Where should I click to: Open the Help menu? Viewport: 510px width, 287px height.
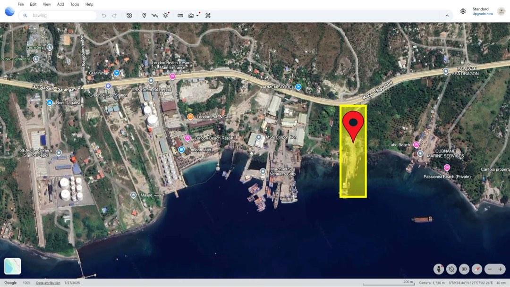coord(89,4)
